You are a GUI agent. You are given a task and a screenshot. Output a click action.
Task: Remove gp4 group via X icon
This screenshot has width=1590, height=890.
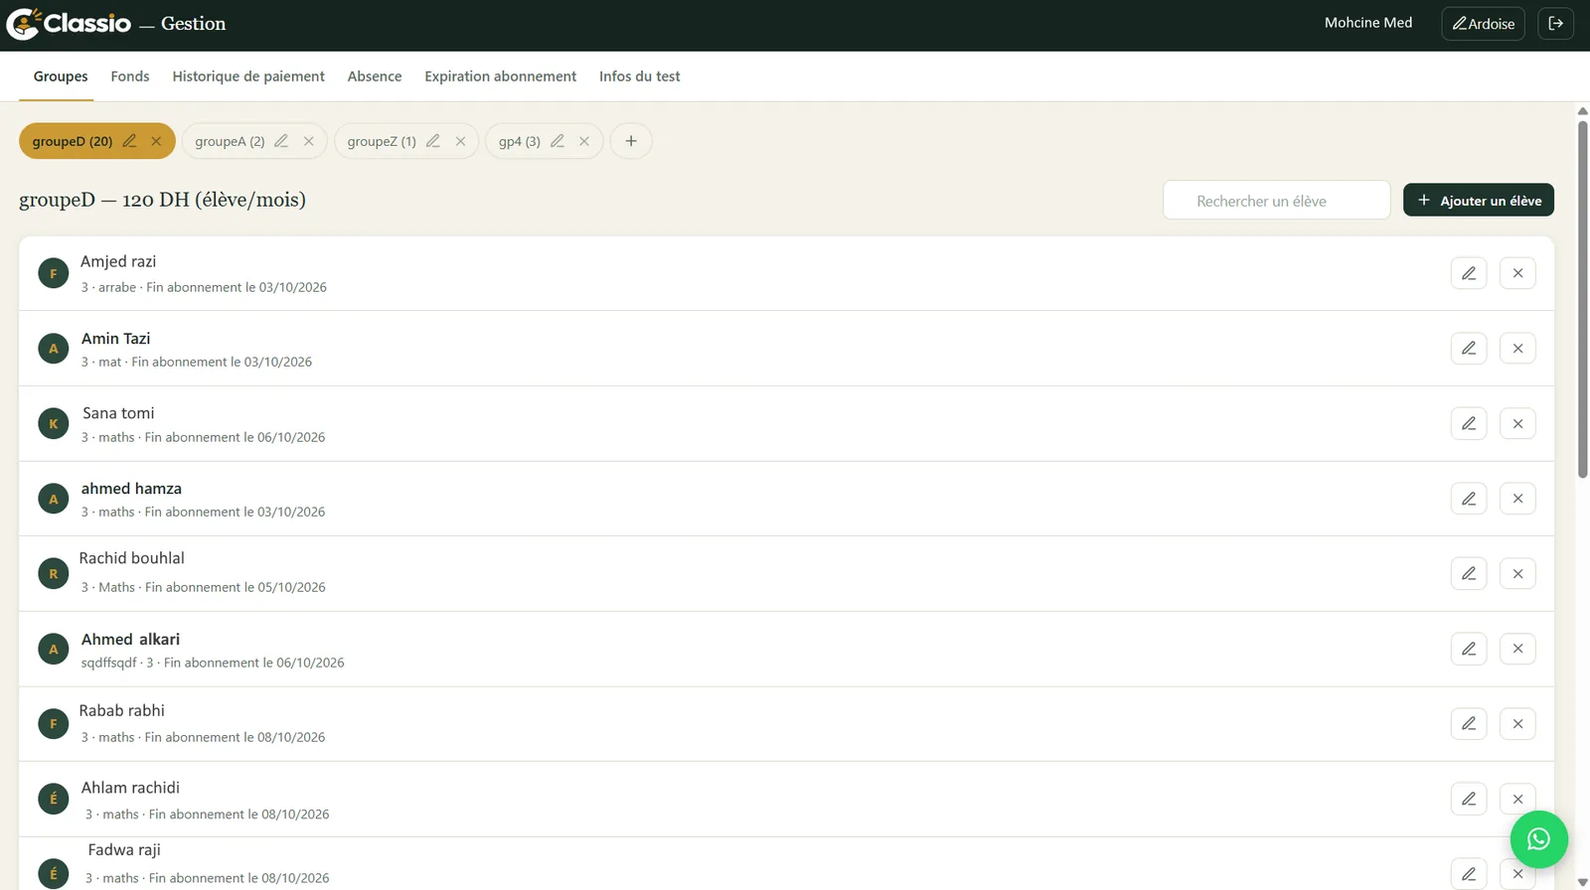tap(584, 141)
